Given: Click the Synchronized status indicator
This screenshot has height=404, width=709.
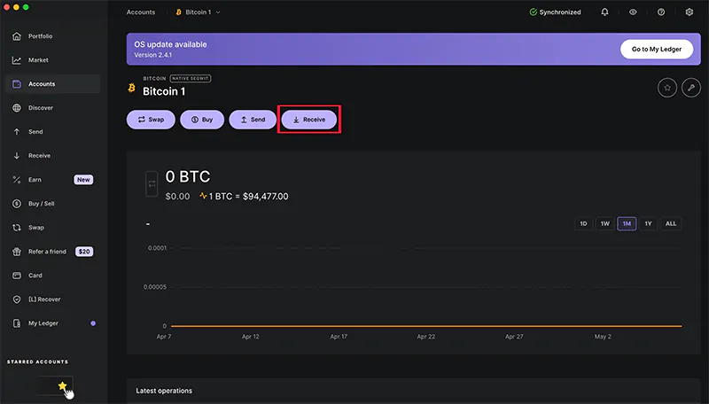Looking at the screenshot, I should point(555,12).
